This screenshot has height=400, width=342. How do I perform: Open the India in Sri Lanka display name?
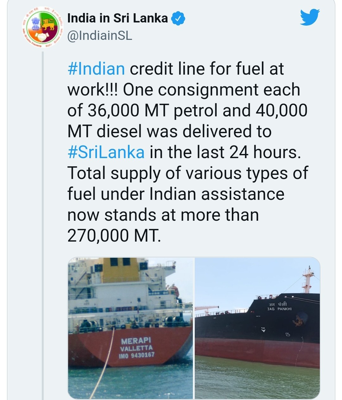[x=117, y=18]
